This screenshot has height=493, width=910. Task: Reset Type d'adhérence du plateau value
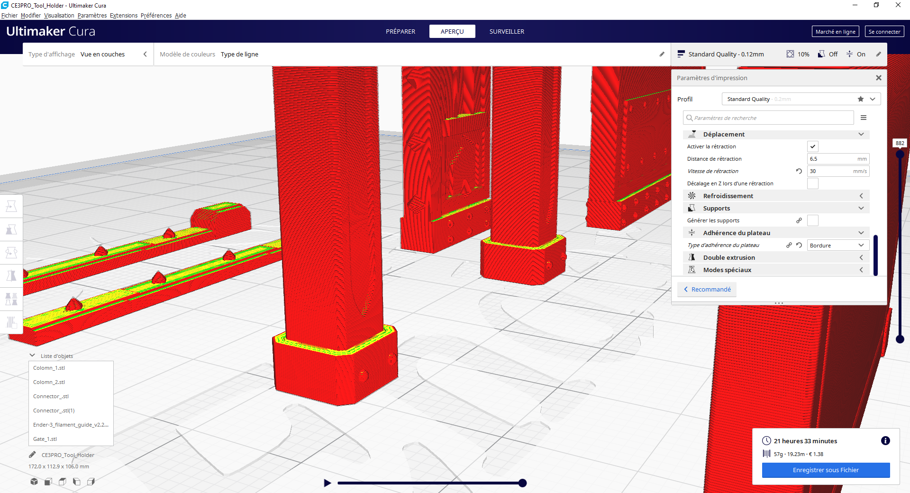799,245
